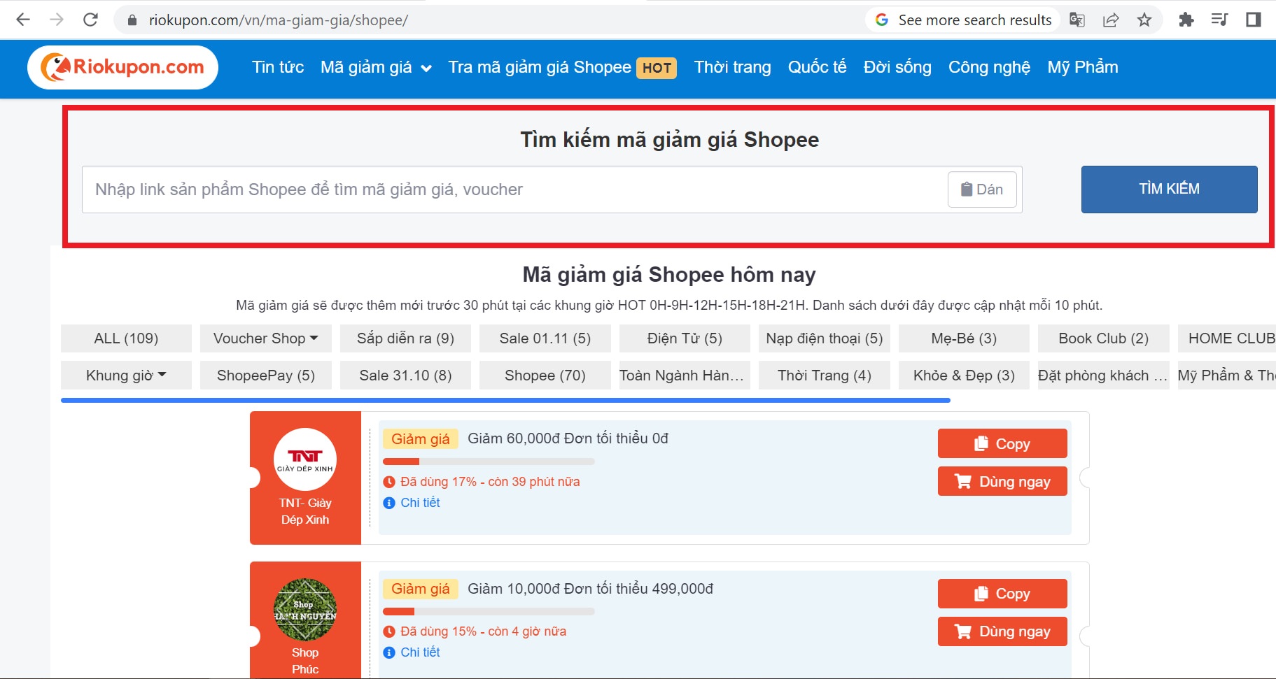This screenshot has width=1276, height=679.
Task: Click the Dán paste button
Action: coord(981,190)
